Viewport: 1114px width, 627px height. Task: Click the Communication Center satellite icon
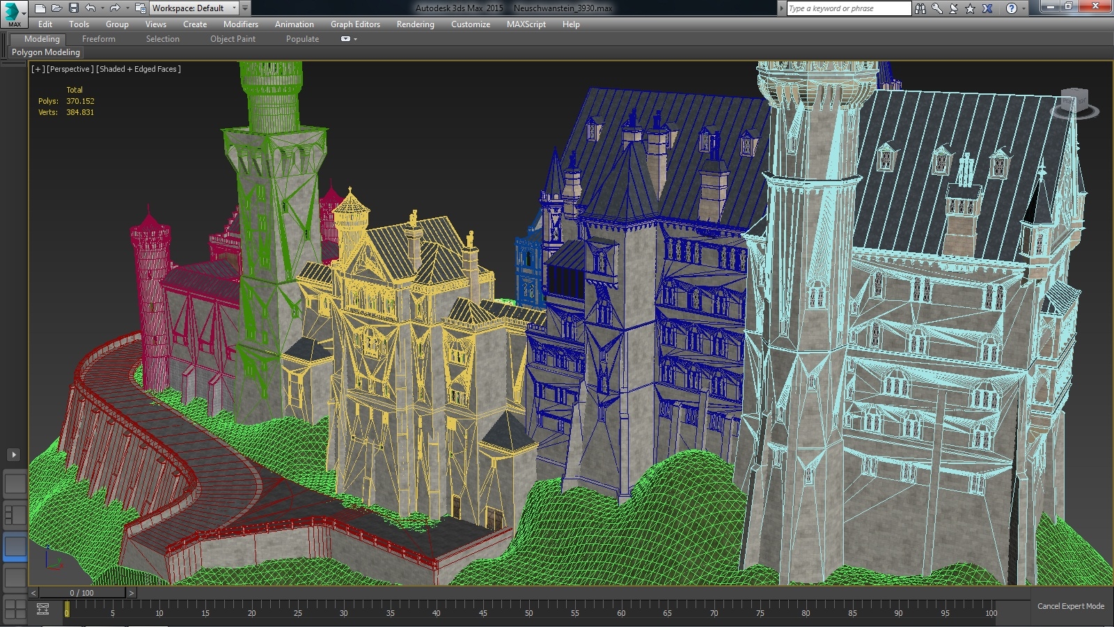pyautogui.click(x=953, y=8)
